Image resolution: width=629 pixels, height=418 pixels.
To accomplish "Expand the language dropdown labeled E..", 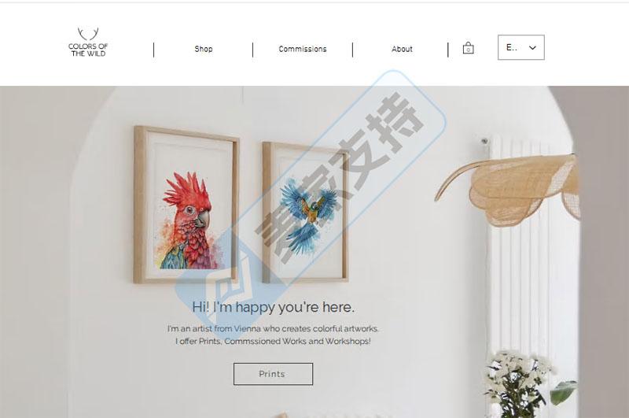I will [x=521, y=47].
